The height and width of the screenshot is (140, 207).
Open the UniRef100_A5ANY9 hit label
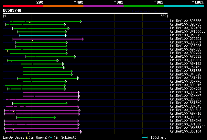pyautogui.click(x=186, y=35)
